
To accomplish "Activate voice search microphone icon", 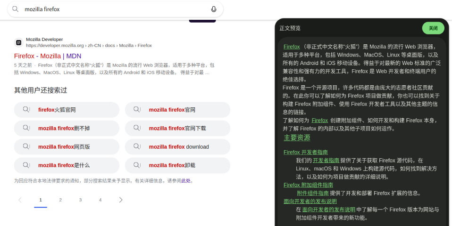I will [214, 9].
